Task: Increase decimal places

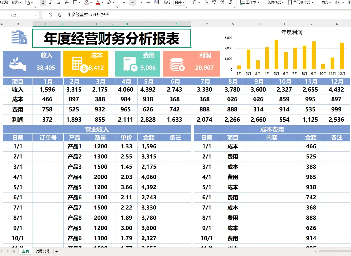Action: coord(222,2)
